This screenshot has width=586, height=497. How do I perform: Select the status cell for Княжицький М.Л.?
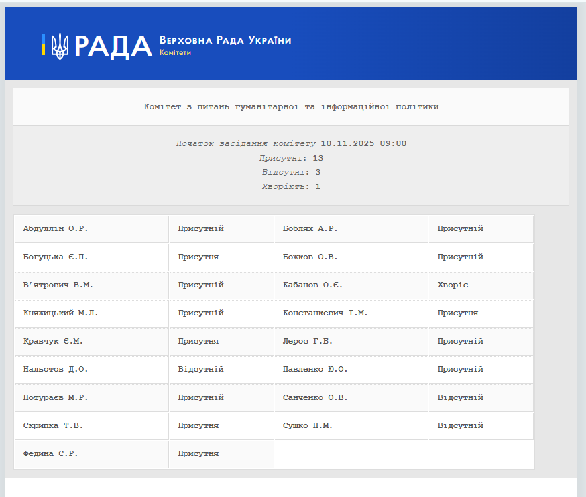221,313
